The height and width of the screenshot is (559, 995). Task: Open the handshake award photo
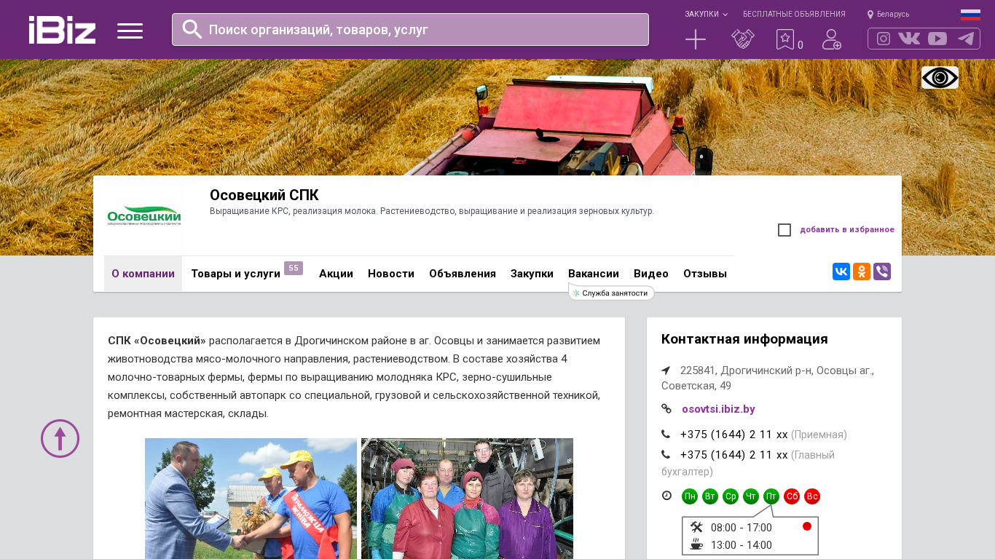251,499
